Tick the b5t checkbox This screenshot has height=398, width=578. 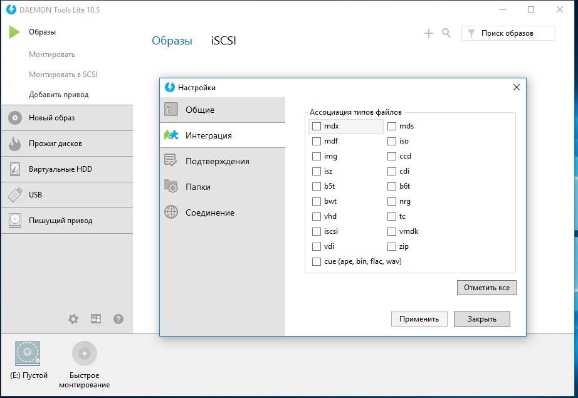click(317, 187)
